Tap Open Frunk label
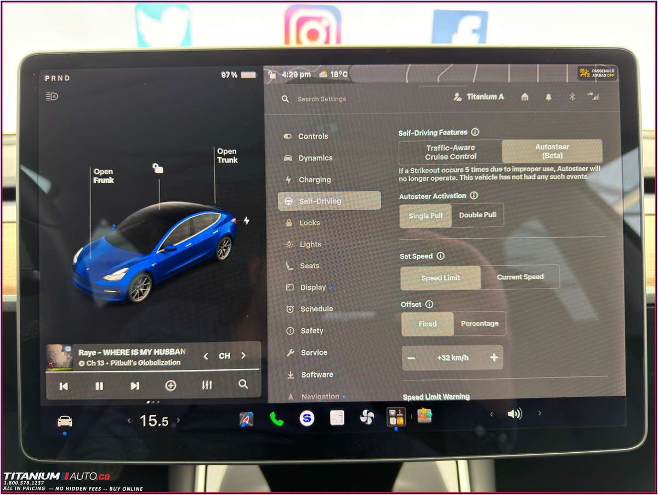658x495 pixels. click(x=104, y=176)
